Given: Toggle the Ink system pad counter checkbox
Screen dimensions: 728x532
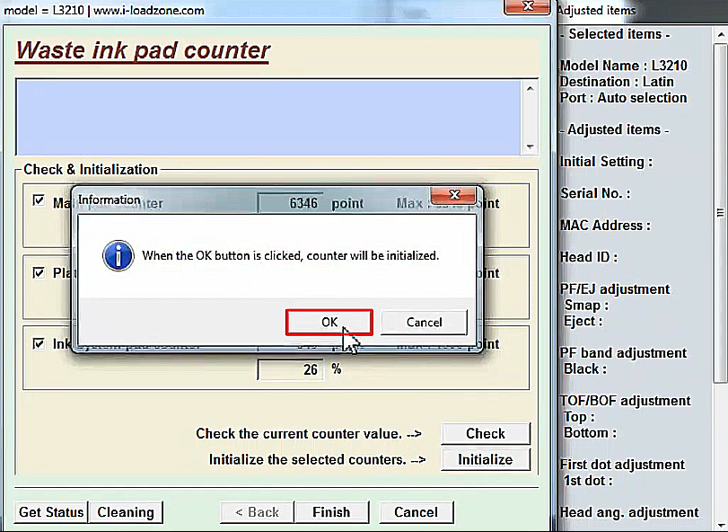Looking at the screenshot, I should (x=39, y=343).
